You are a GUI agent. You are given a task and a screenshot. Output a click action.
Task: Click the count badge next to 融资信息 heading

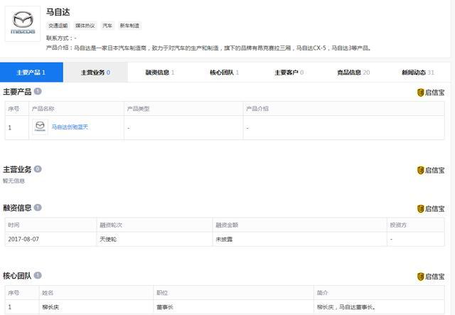click(38, 208)
